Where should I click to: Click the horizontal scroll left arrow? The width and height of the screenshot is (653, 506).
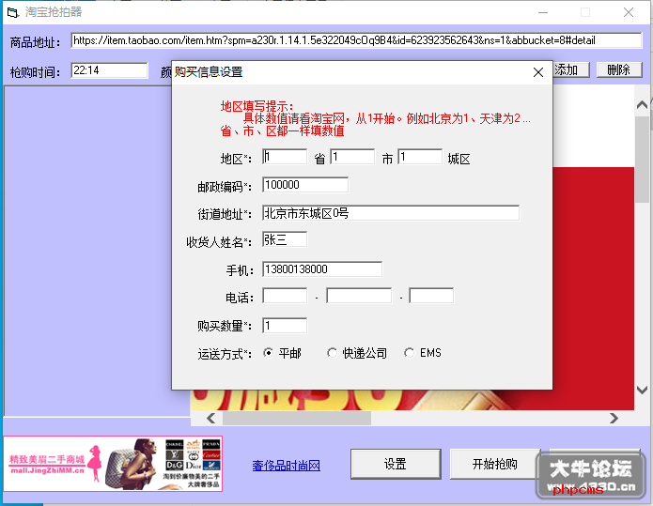coord(211,418)
